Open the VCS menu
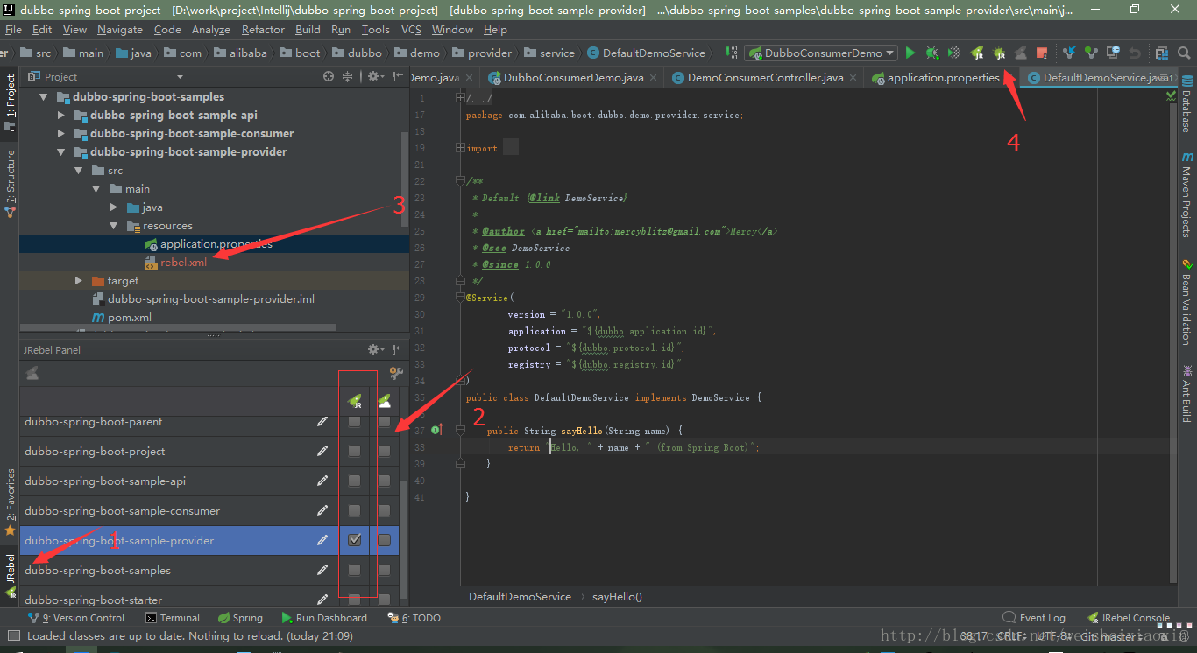 411,29
